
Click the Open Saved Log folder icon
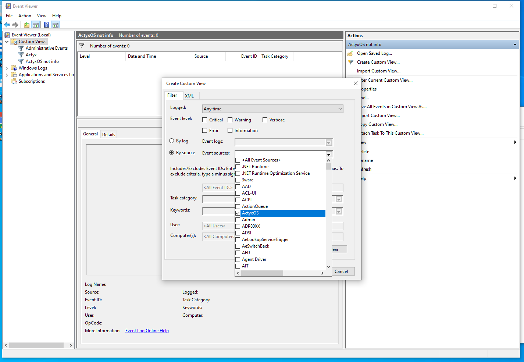pyautogui.click(x=350, y=54)
